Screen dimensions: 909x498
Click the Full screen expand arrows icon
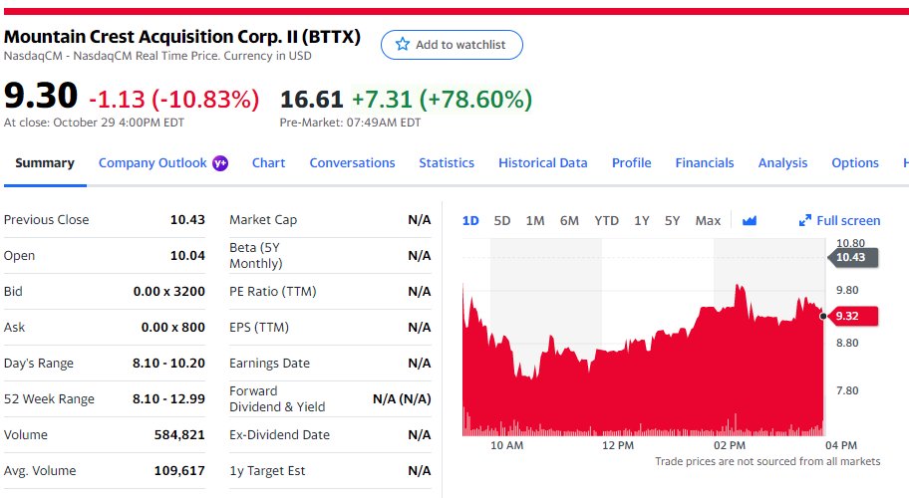(x=804, y=221)
